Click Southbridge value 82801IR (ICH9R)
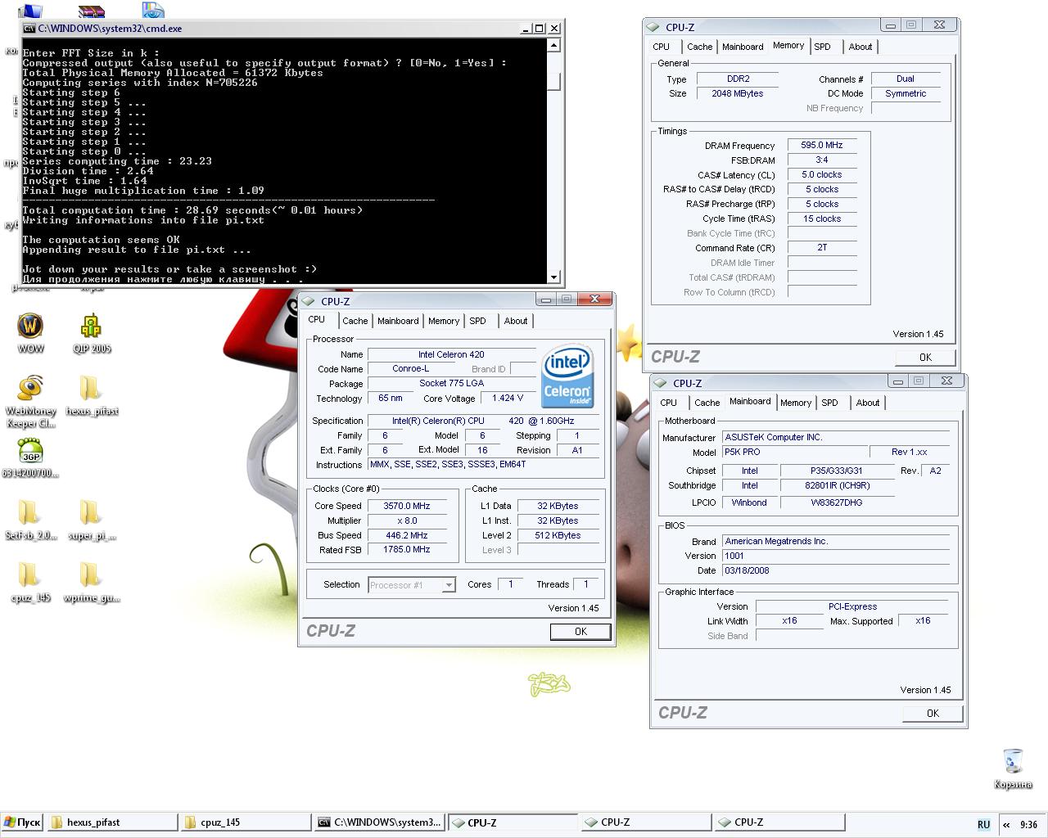Viewport: 1048px width, 838px height. pos(838,485)
